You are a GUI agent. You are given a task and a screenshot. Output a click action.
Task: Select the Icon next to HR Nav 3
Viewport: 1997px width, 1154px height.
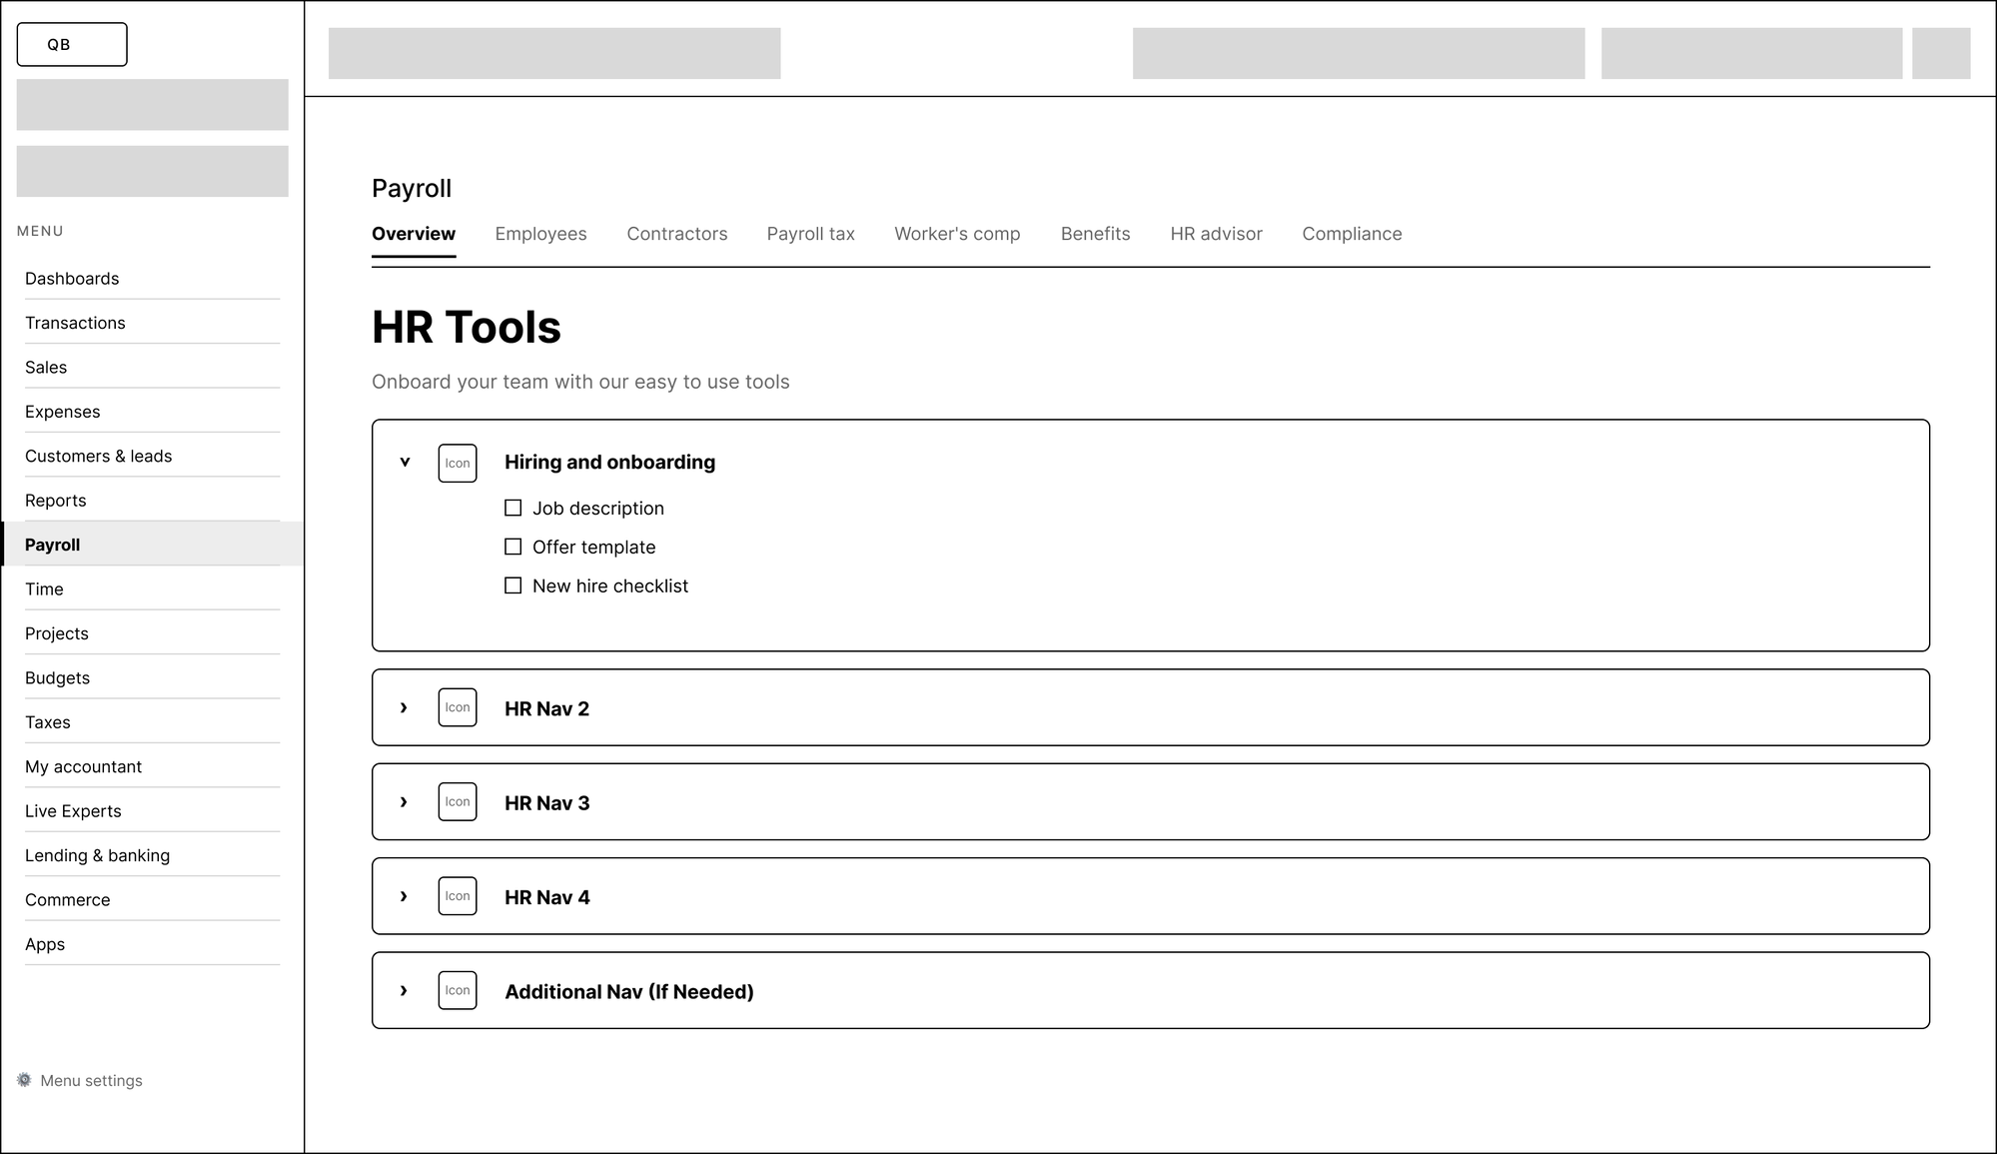tap(457, 801)
